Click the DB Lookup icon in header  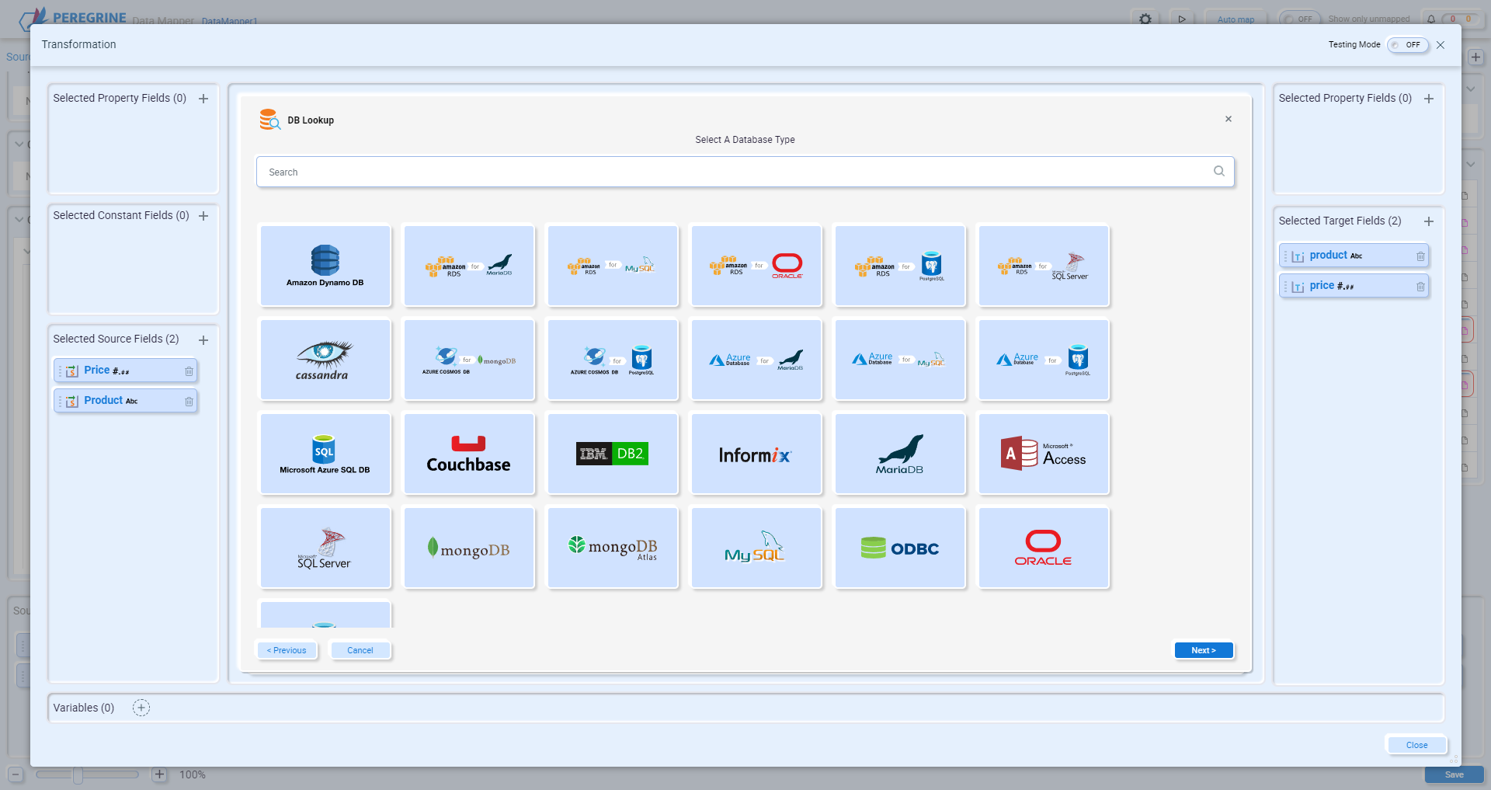269,120
